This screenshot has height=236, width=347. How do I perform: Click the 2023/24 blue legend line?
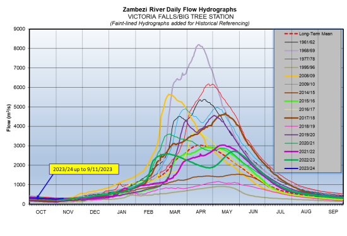click(291, 168)
